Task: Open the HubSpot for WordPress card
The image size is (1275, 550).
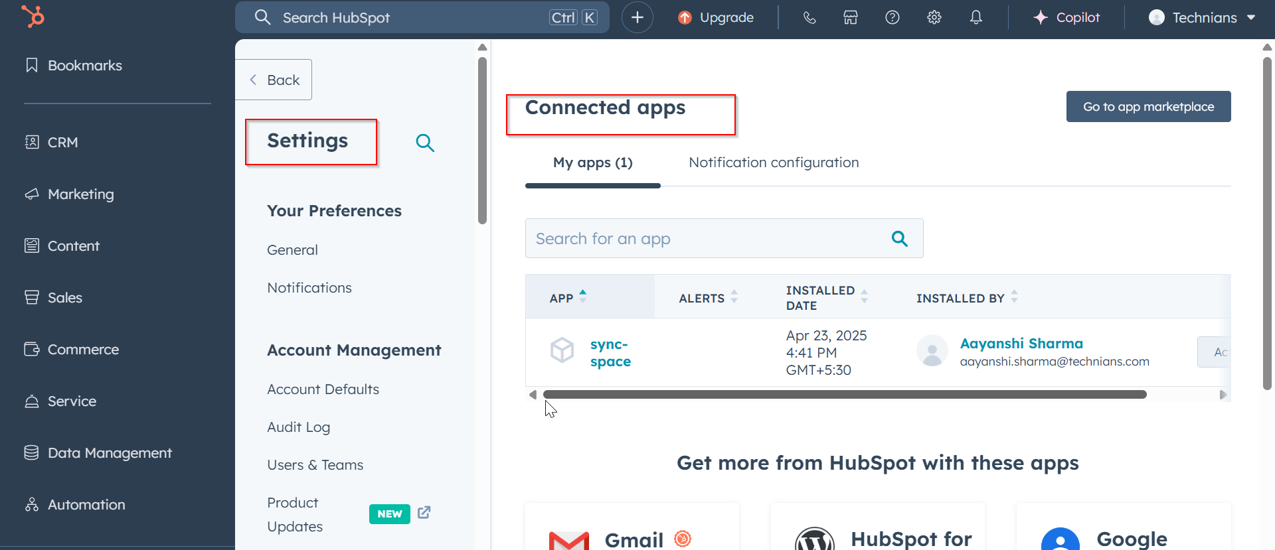Action: coord(878,526)
